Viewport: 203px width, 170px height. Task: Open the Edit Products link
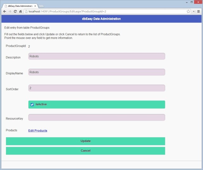click(38, 131)
